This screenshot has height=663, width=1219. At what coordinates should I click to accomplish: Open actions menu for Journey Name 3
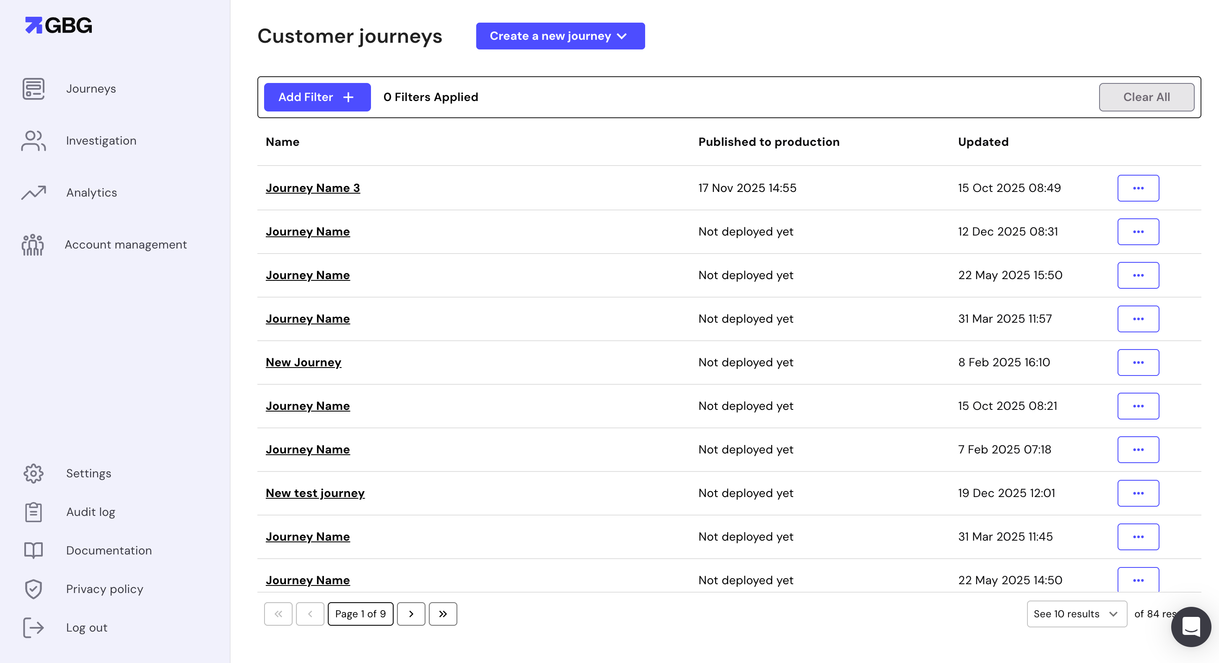[1138, 188]
